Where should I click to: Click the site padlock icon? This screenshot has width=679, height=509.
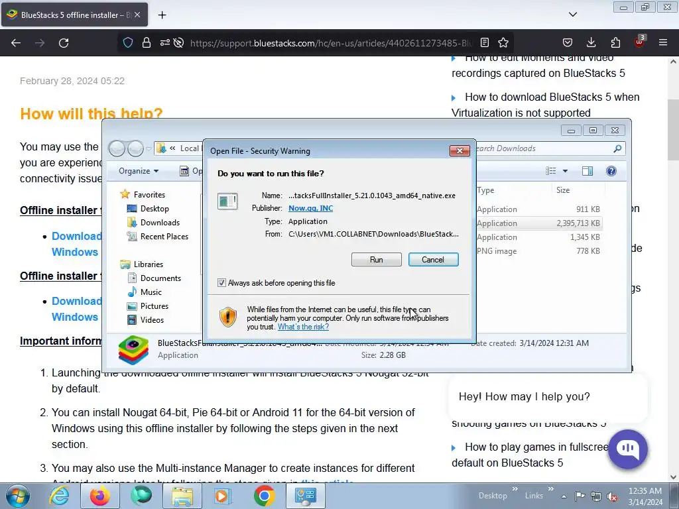[147, 42]
